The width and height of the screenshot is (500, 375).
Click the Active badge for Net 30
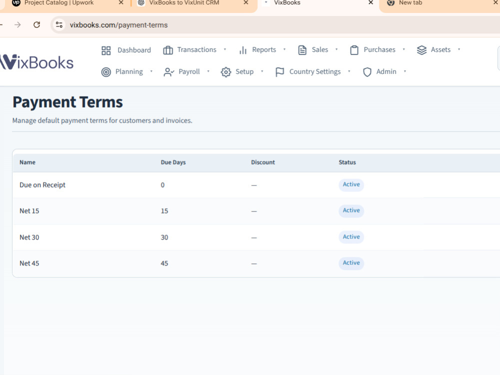pos(351,237)
